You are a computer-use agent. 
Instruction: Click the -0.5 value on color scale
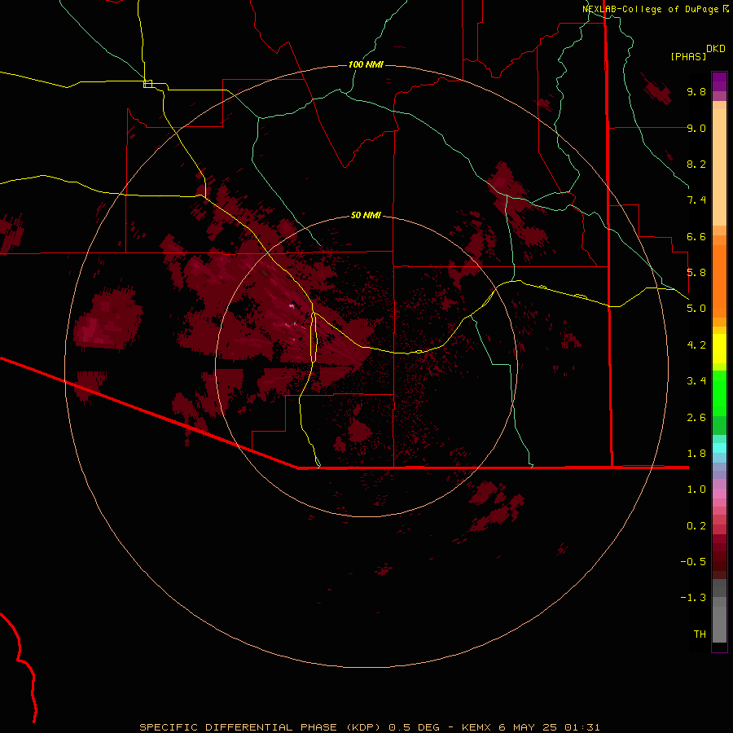pos(693,562)
